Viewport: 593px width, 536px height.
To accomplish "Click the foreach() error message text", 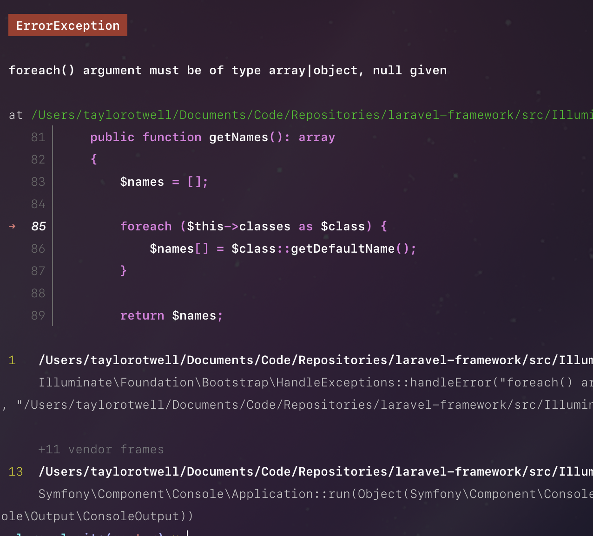I will click(228, 71).
